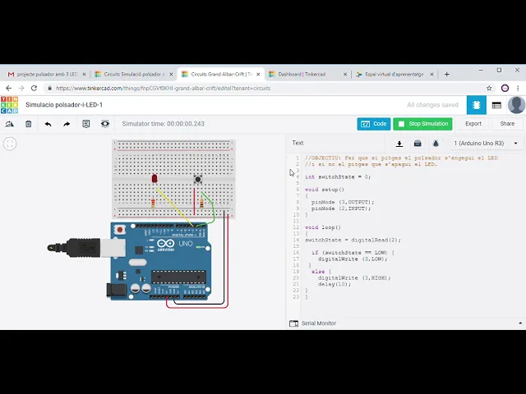This screenshot has height=394, width=526.
Task: Open a new browser tab
Action: 446,75
